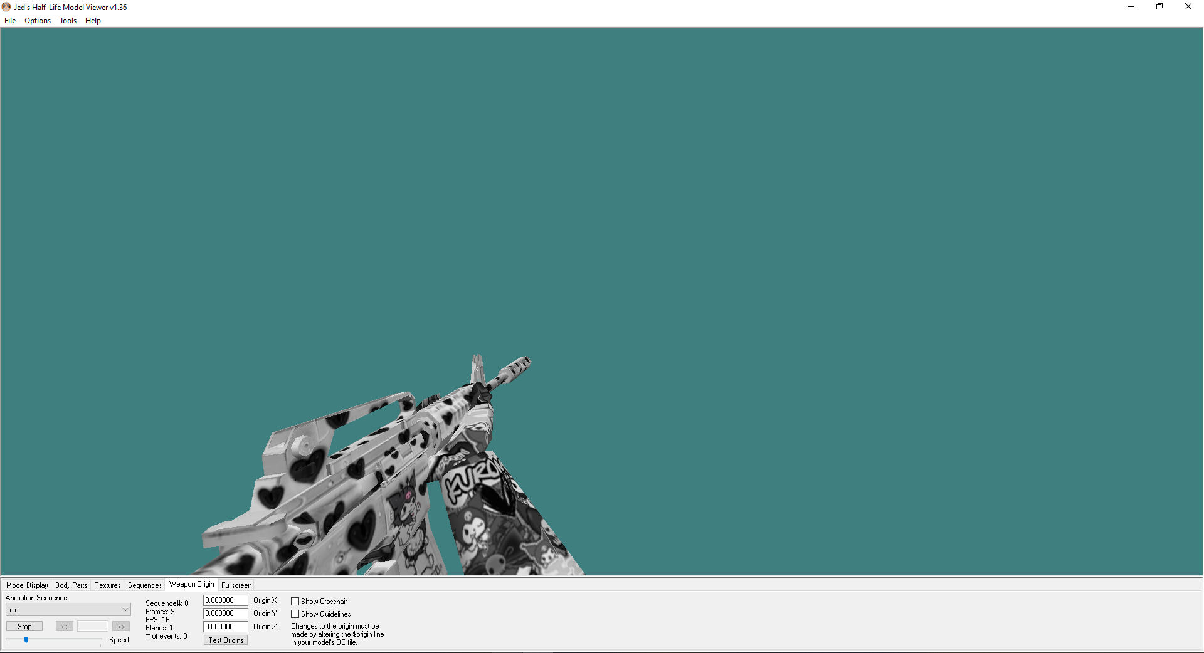
Task: Click the Origin Y value field
Action: [225, 614]
